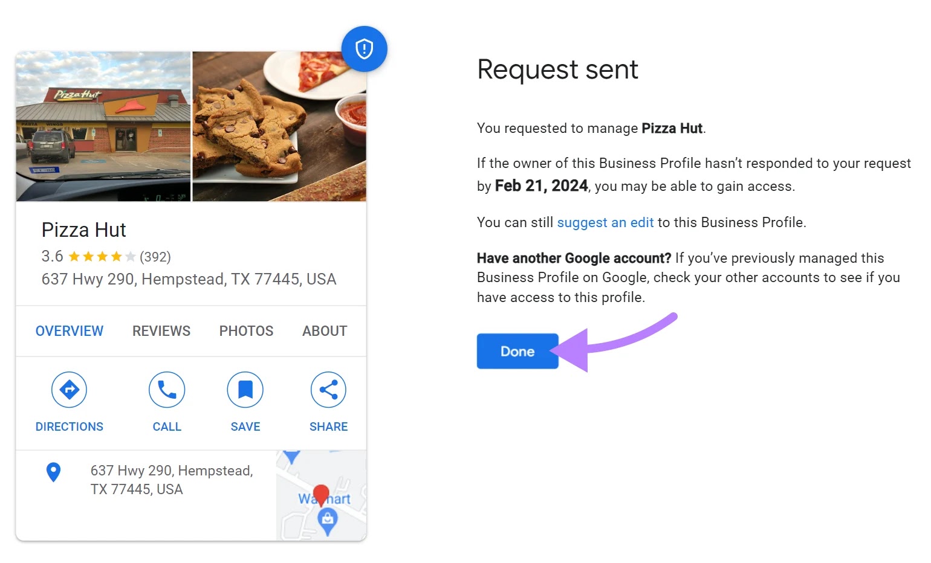The height and width of the screenshot is (563, 931).
Task: Click the mini map preview
Action: tap(321, 495)
